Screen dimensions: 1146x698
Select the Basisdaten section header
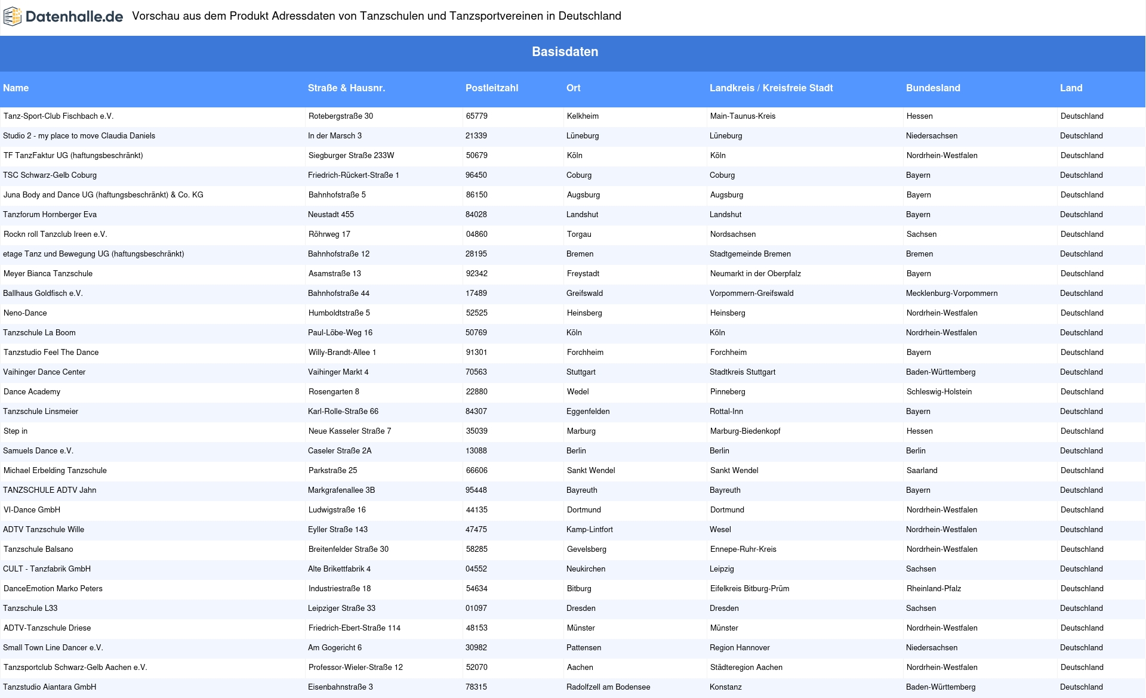tap(565, 52)
